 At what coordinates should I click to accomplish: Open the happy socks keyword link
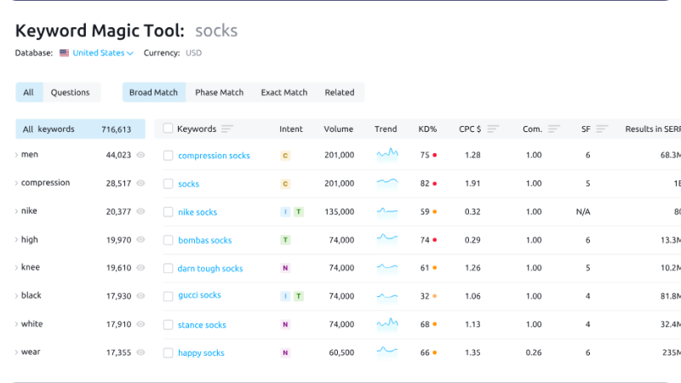(x=201, y=353)
